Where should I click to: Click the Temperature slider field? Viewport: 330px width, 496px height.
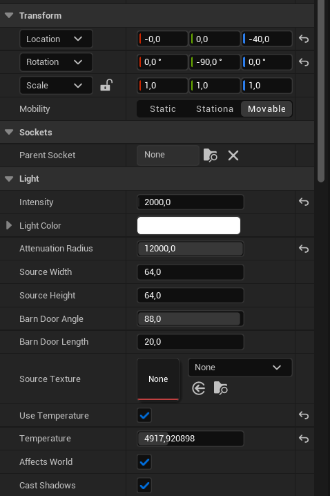coord(191,439)
